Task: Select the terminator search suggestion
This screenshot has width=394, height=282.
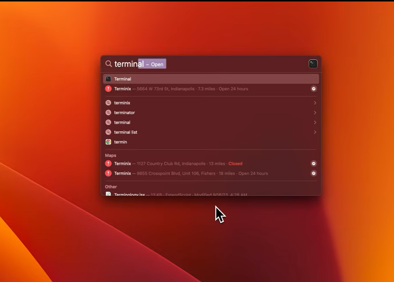Action: click(x=211, y=113)
